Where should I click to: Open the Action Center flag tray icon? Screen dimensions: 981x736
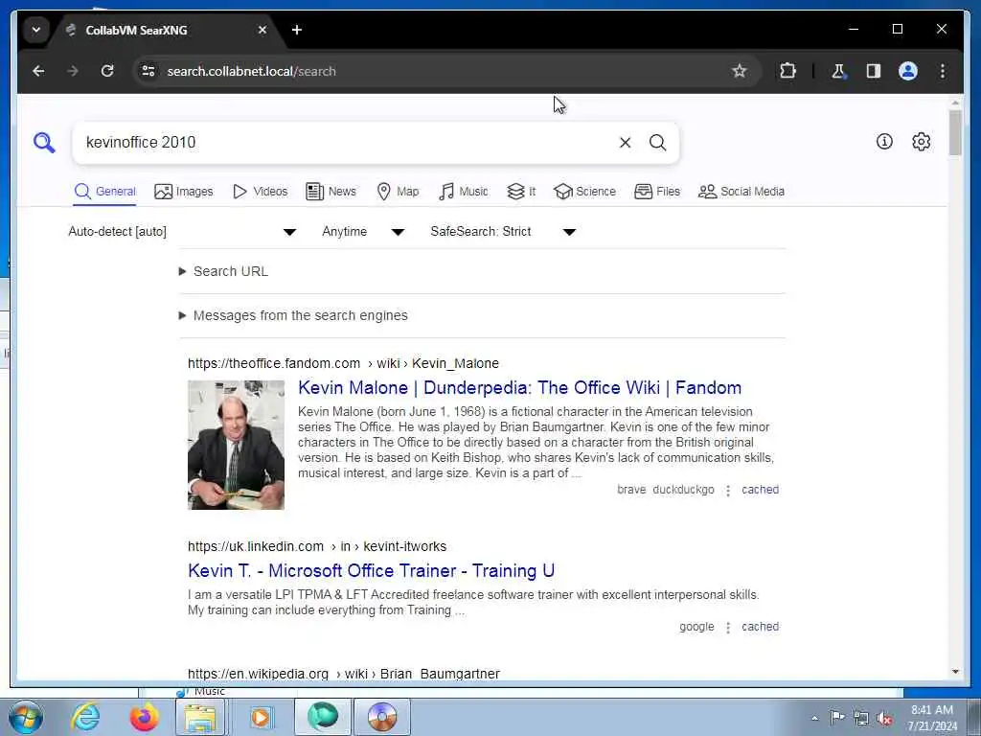click(x=837, y=717)
